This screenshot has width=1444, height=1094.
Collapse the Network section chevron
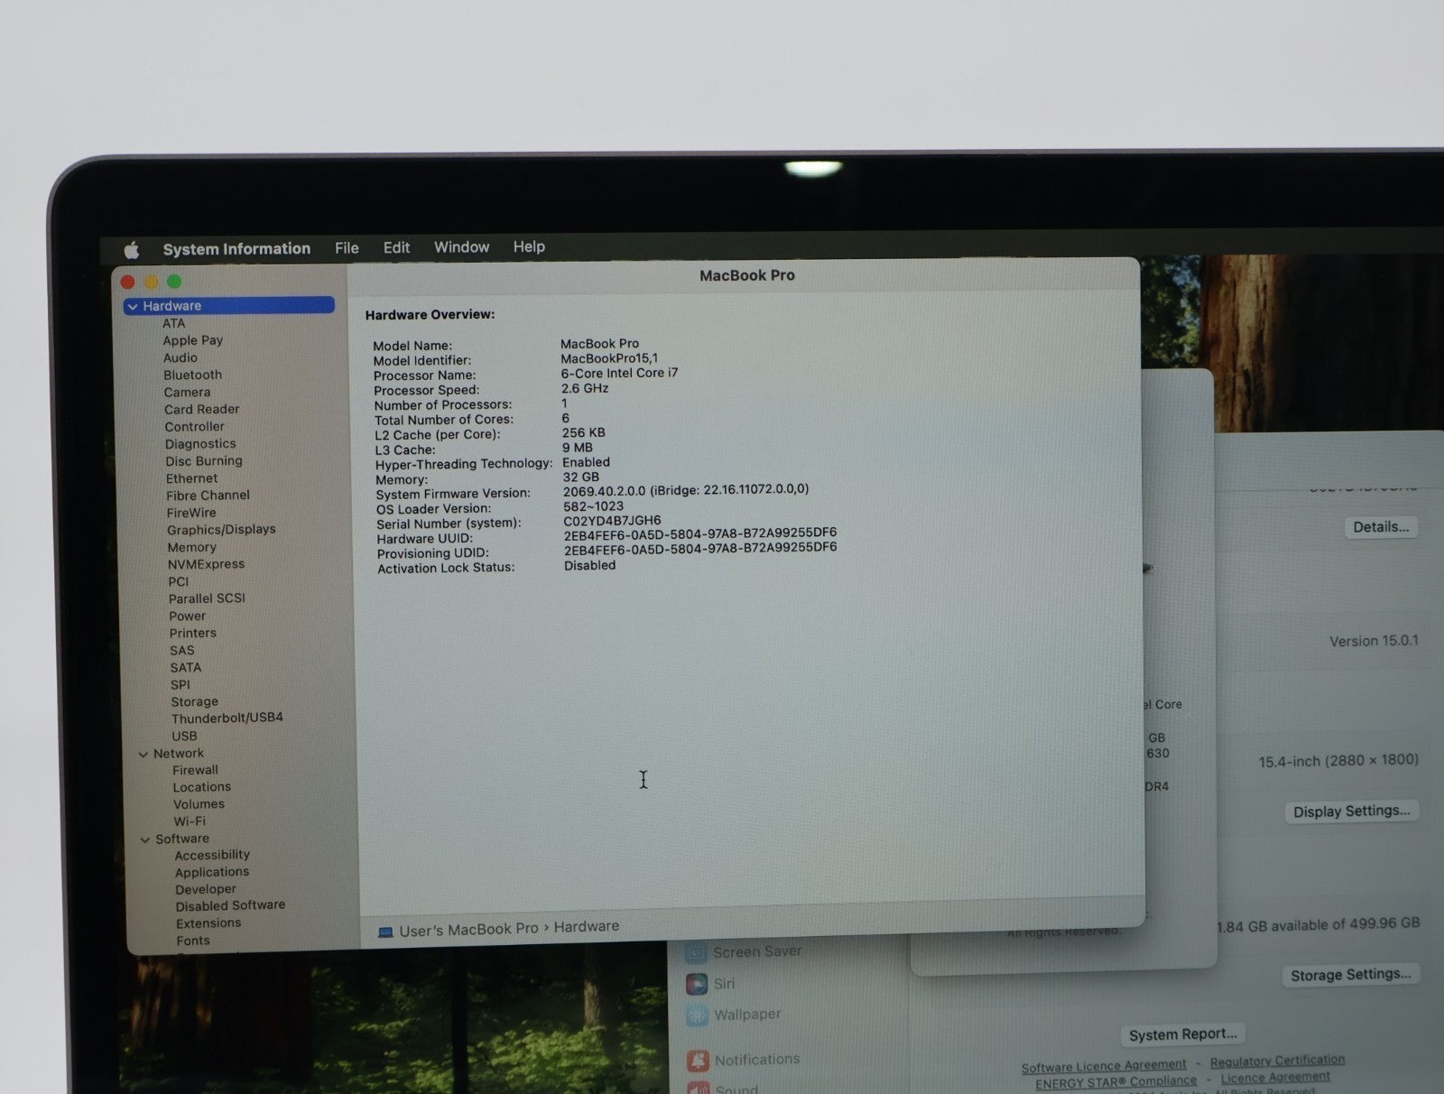point(143,754)
